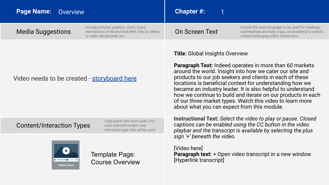Select the 'Video player' tile label

click(x=66, y=165)
